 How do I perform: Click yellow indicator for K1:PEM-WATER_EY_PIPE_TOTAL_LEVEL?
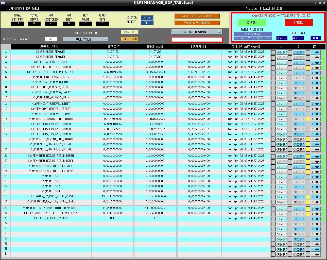(x=308, y=202)
